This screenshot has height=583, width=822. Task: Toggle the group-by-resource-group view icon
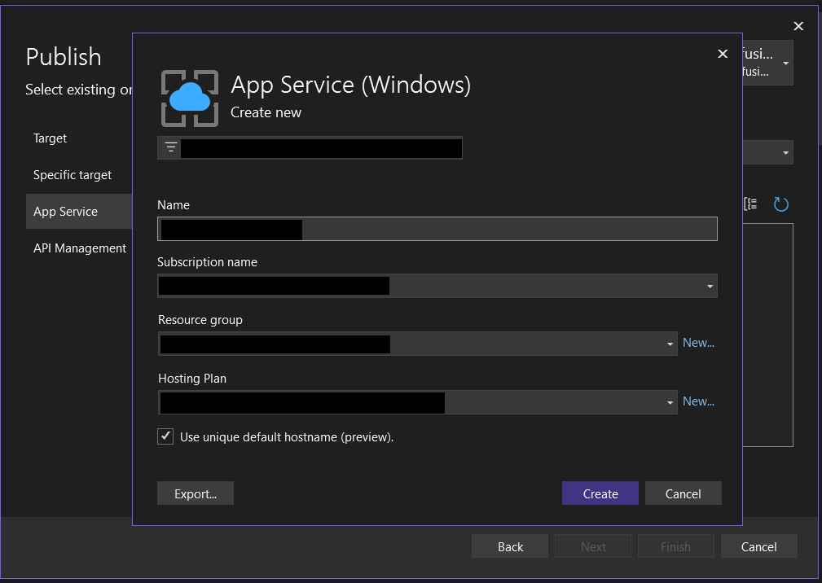click(x=749, y=204)
